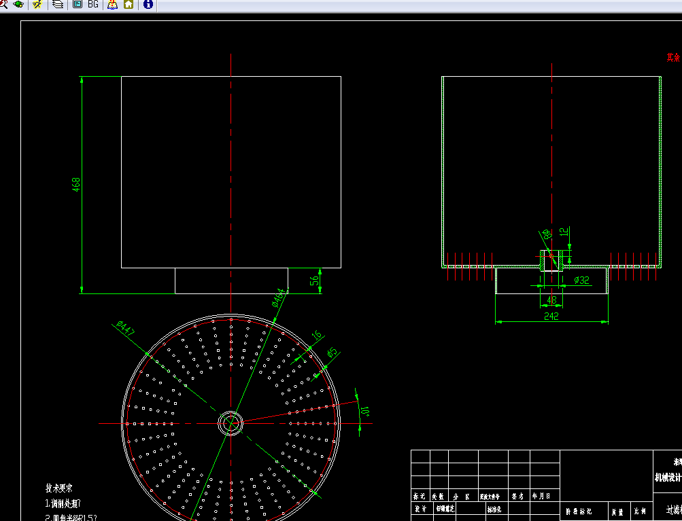Toggle background color with BG button

point(93,4)
